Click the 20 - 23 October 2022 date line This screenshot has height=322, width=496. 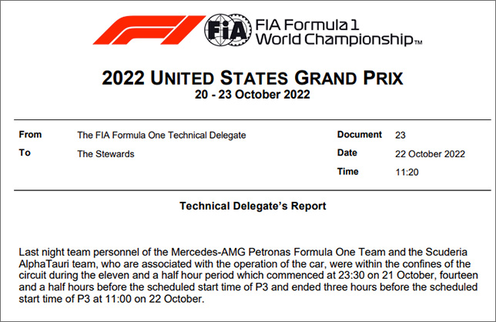pyautogui.click(x=253, y=95)
